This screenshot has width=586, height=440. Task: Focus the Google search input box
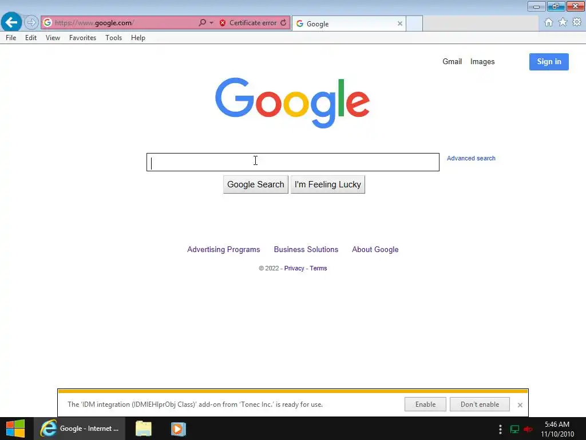tap(293, 162)
